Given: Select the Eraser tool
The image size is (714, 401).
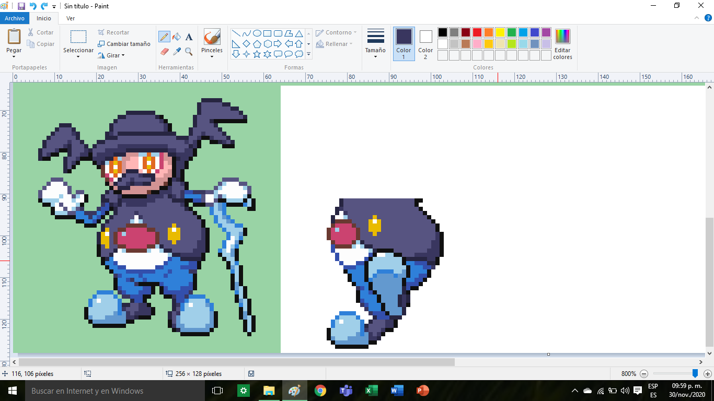Looking at the screenshot, I should click(164, 52).
